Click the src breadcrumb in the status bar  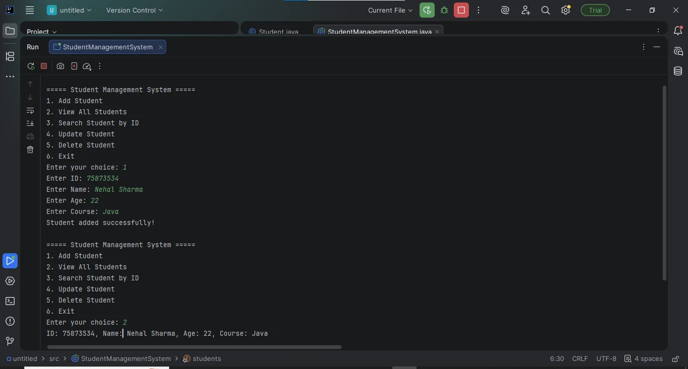[54, 358]
